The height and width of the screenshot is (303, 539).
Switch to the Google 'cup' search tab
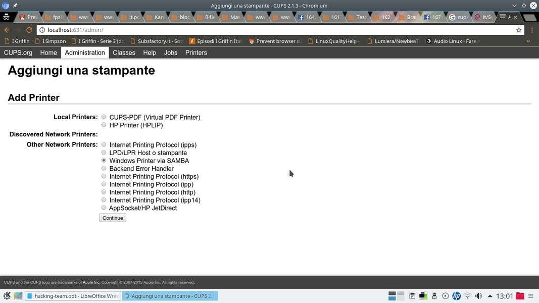pyautogui.click(x=458, y=17)
